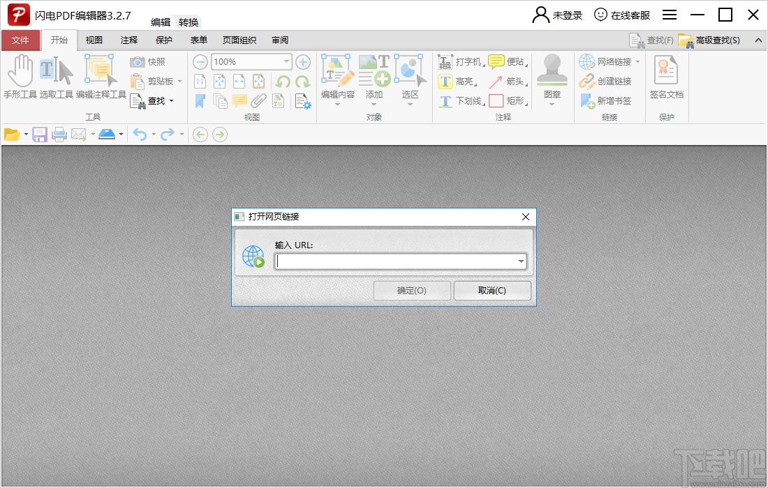This screenshot has height=488, width=768.
Task: Click 查找(F) in the ribbon bar
Action: click(651, 40)
